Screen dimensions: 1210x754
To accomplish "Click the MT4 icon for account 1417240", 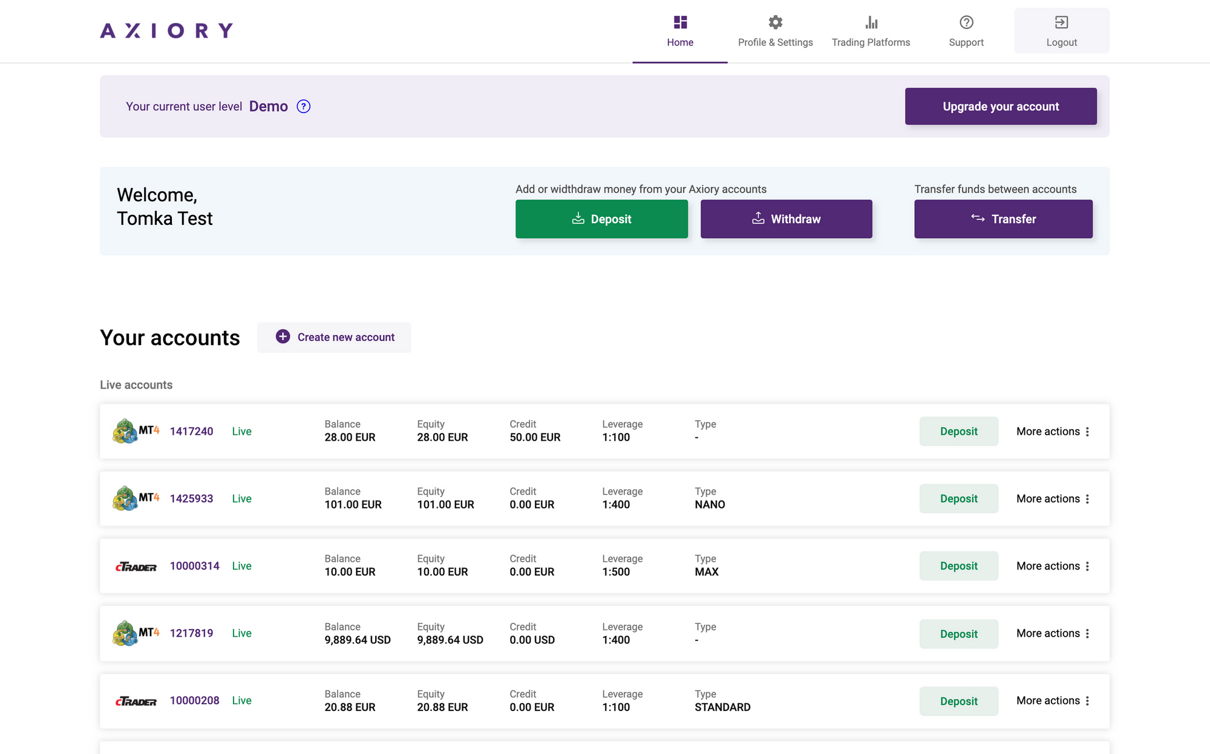I will click(x=136, y=431).
